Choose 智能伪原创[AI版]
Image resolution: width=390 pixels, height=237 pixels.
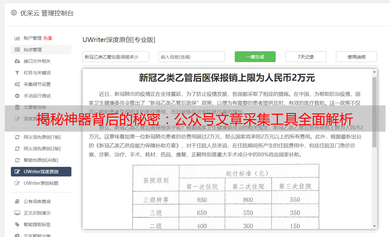[x=41, y=160]
